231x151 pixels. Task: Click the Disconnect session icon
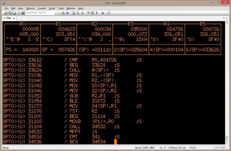(23, 13)
